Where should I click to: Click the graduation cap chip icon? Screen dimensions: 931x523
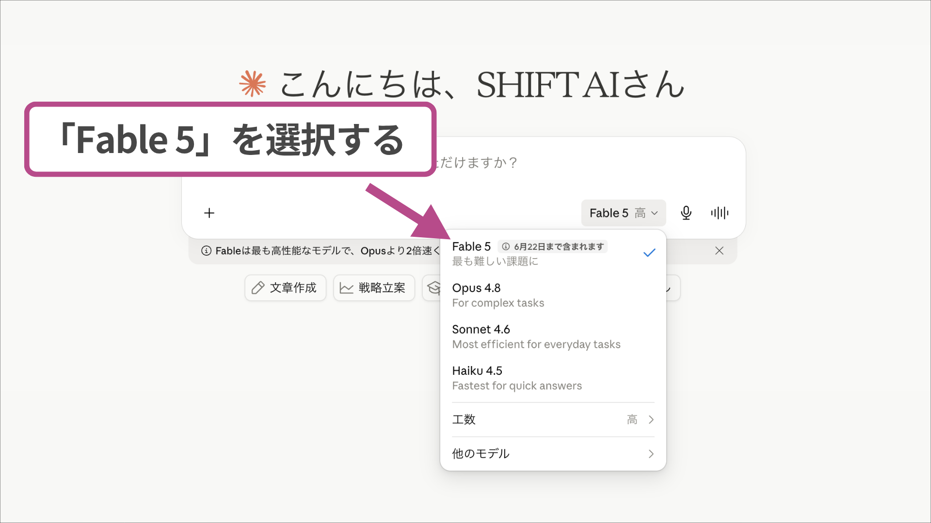point(433,288)
